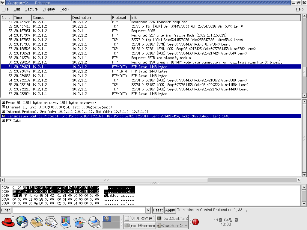Click protocol tree scroll up arrow

click(304, 102)
